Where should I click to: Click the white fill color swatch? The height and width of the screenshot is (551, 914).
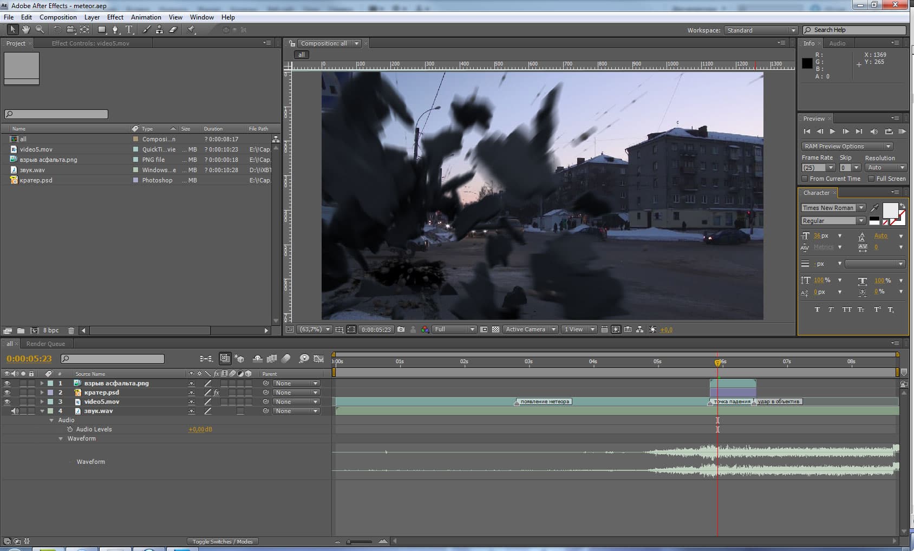[x=890, y=210]
